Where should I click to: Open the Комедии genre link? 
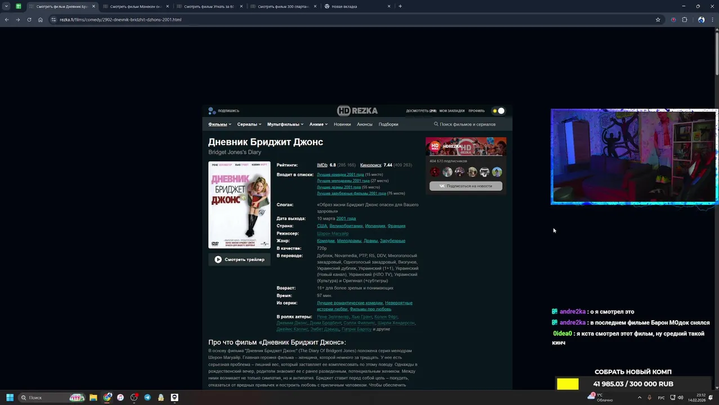pos(325,241)
